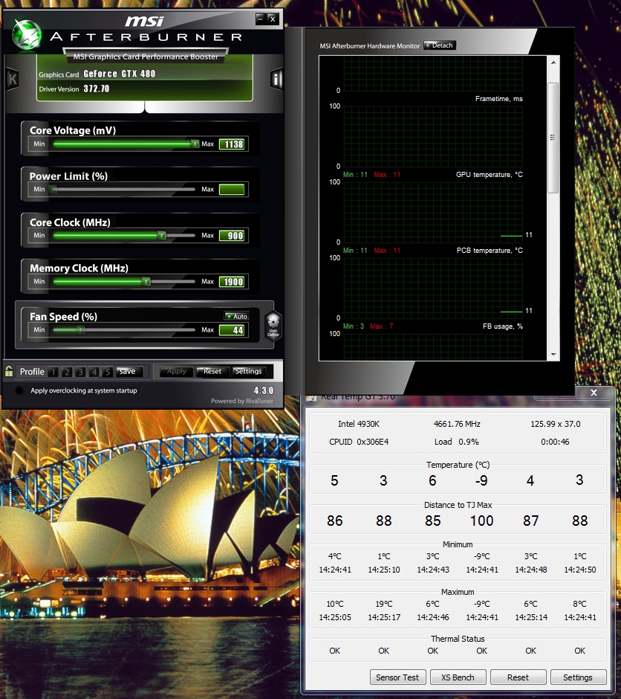Click the Fan Speed slider handle

pyautogui.click(x=80, y=330)
